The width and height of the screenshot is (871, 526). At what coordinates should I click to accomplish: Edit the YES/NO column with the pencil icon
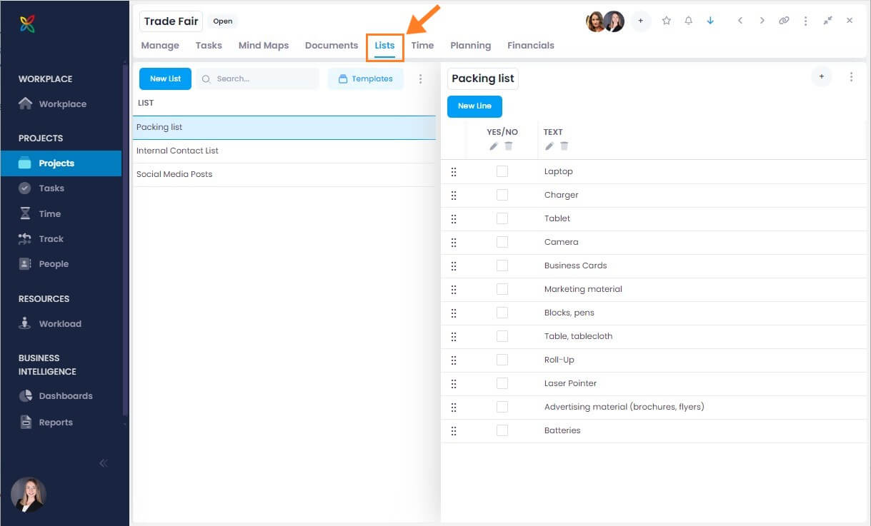(x=492, y=146)
